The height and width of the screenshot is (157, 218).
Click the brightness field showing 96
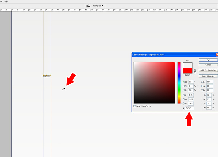tap(191, 90)
